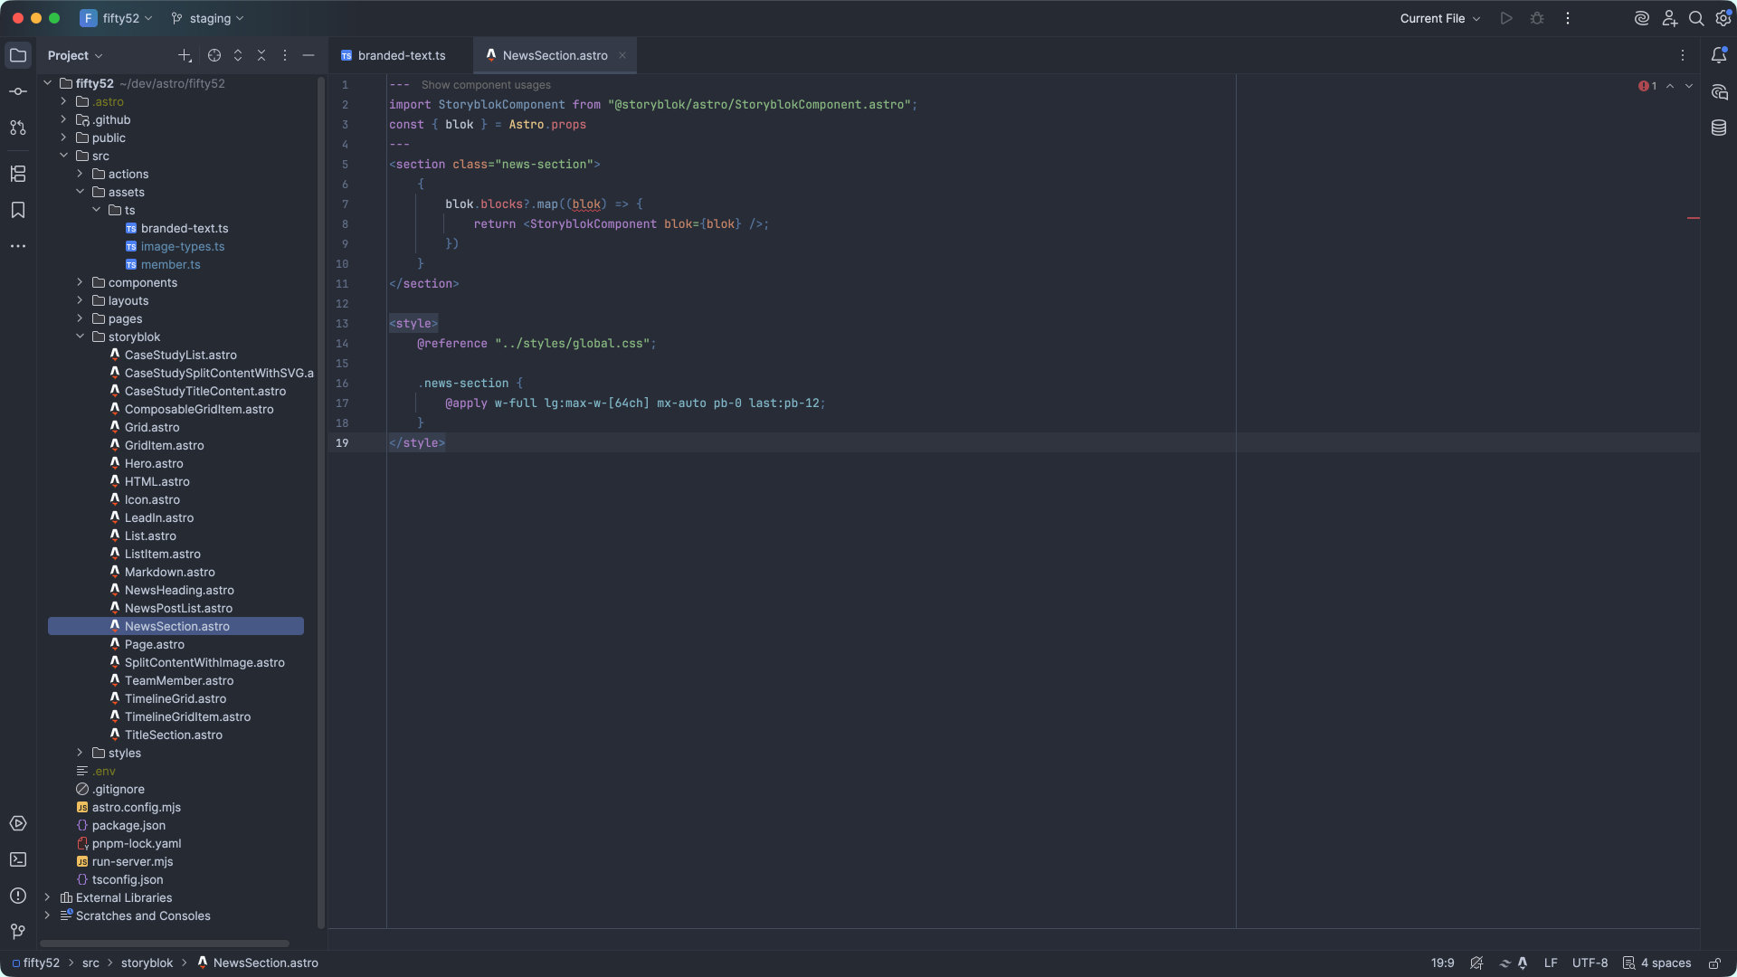This screenshot has height=977, width=1737.
Task: Toggle the Project tool window button
Action: 17,55
